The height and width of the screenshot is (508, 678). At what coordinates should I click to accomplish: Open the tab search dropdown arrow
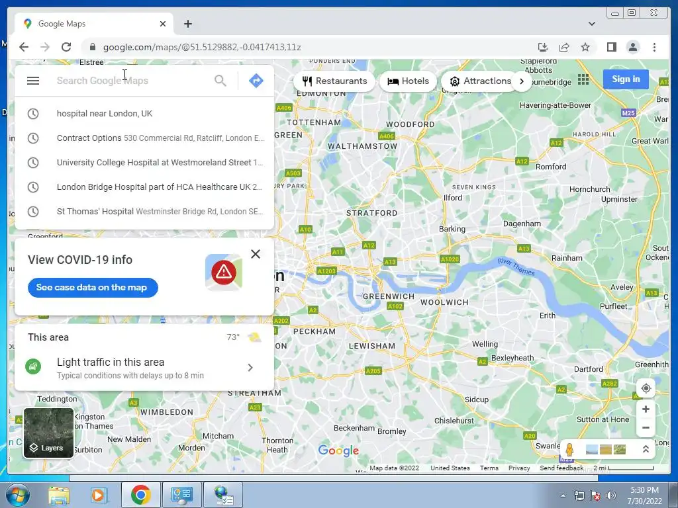[x=591, y=24]
